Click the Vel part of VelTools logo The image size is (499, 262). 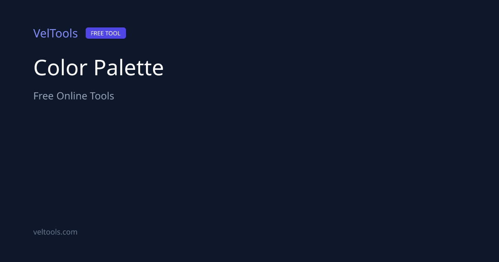(x=42, y=33)
